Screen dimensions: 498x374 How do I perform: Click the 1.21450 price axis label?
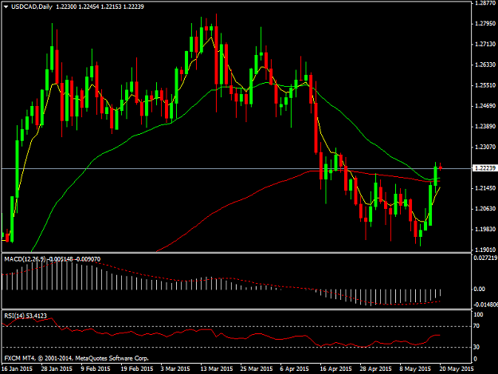coord(485,188)
